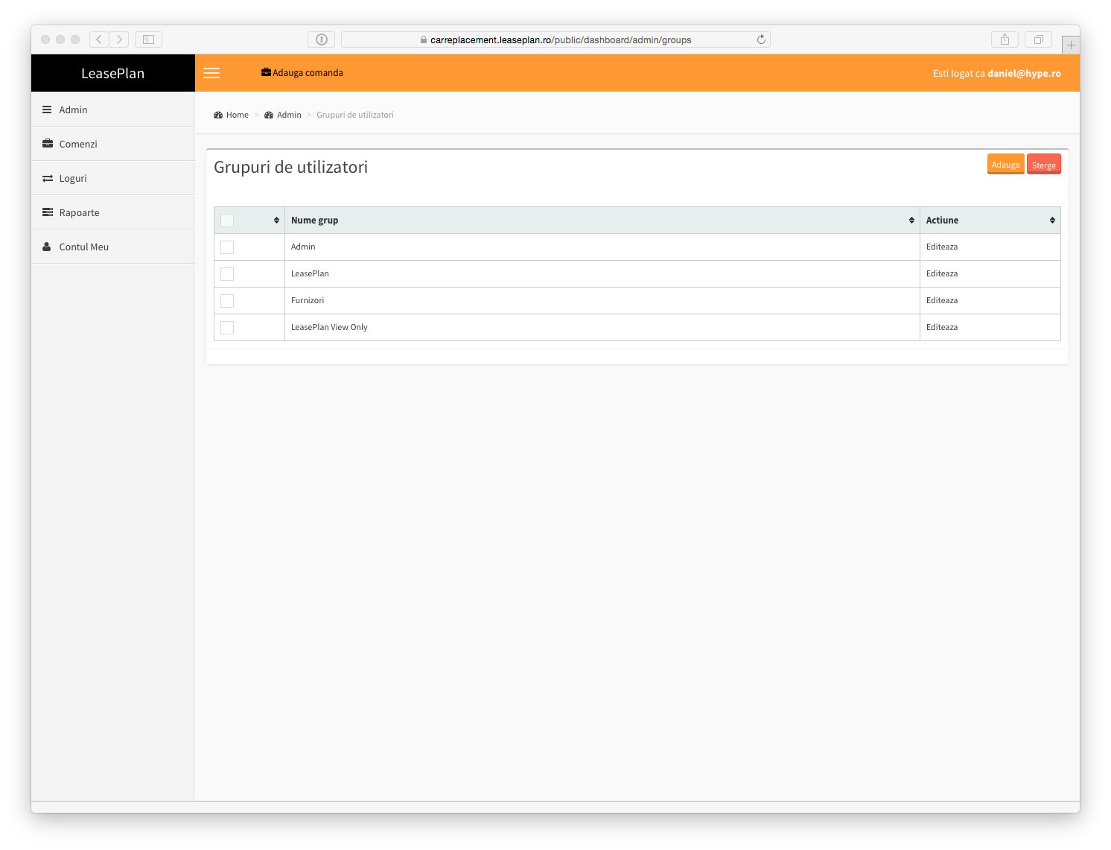Click Editeaza for the LeasePlan group
This screenshot has height=850, width=1111.
[x=941, y=273]
